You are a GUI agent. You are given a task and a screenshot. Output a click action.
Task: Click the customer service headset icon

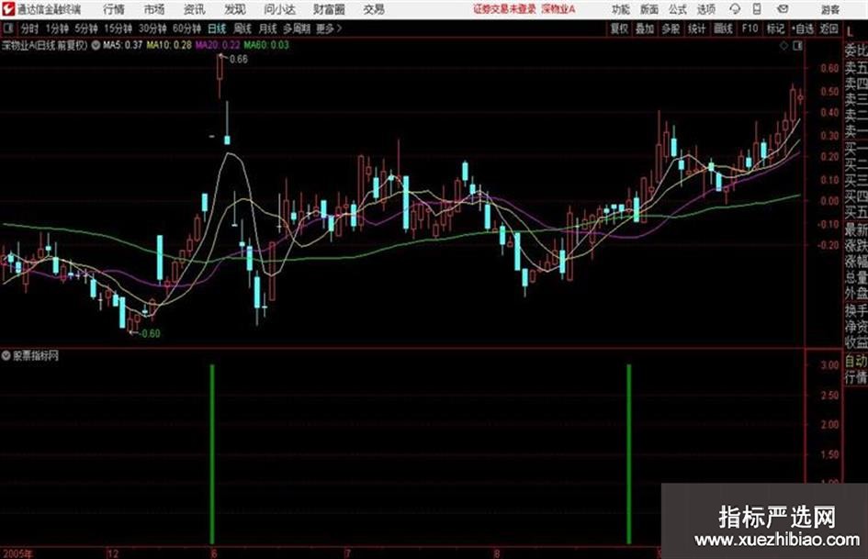(x=735, y=9)
